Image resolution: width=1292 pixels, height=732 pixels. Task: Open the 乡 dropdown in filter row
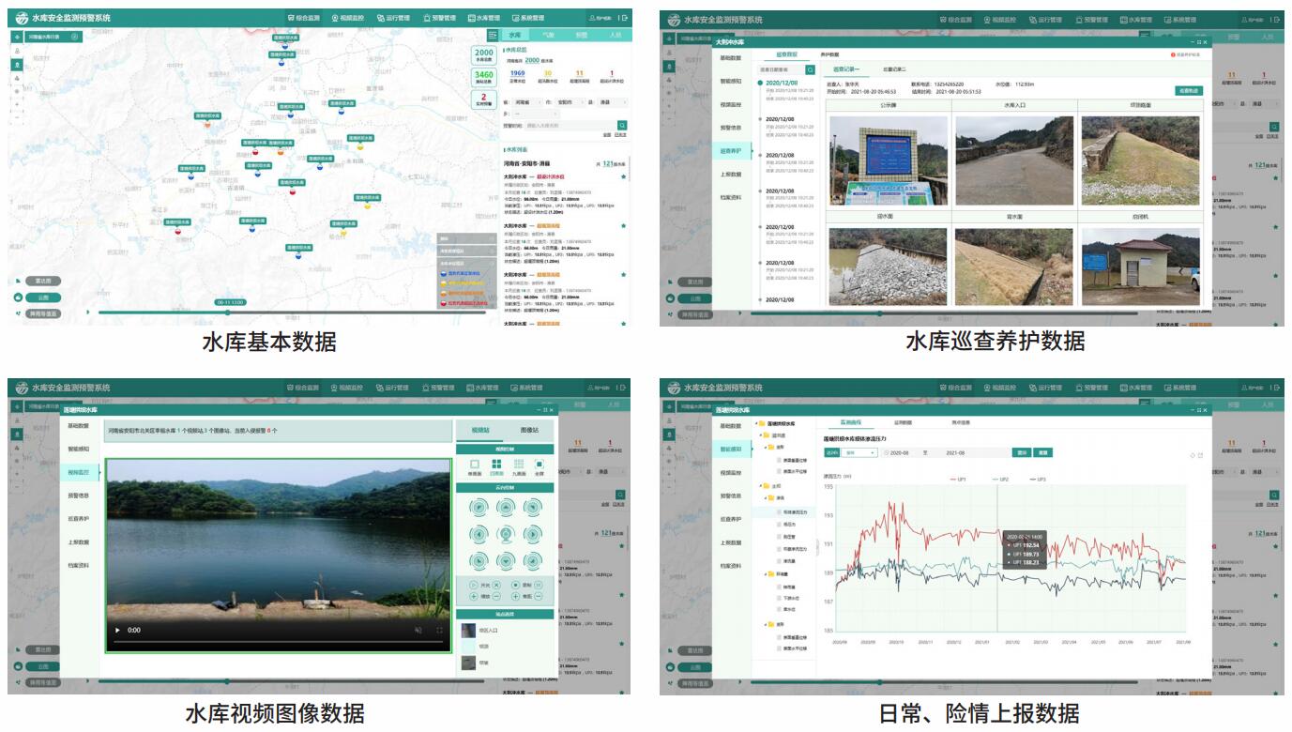pos(535,114)
